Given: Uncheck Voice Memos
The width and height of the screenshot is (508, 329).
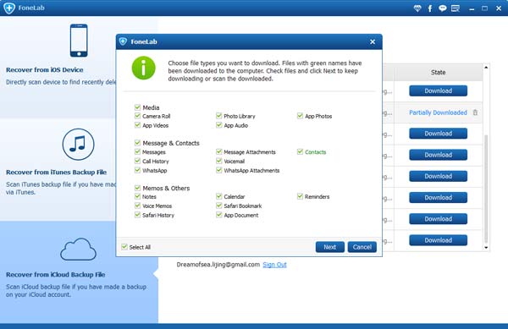Looking at the screenshot, I should click(137, 206).
